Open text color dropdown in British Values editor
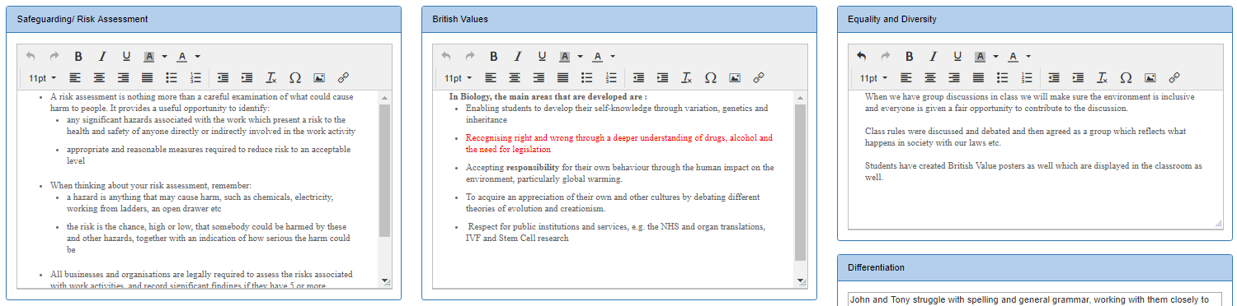 coord(613,57)
